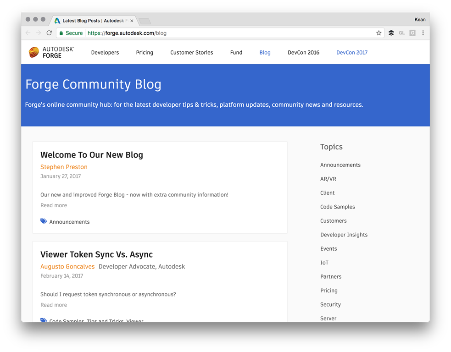The width and height of the screenshot is (451, 352).
Task: Click the browser reload icon
Action: (x=49, y=33)
